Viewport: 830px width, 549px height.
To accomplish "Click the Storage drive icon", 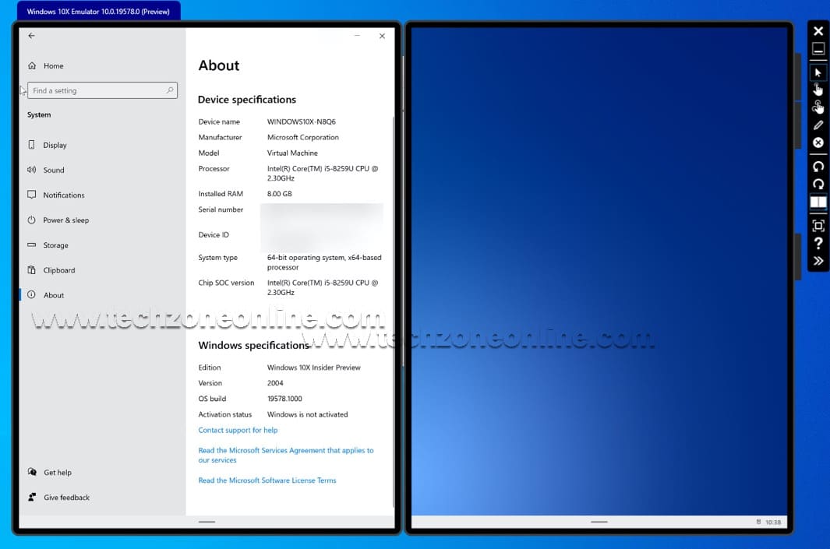I will (32, 245).
